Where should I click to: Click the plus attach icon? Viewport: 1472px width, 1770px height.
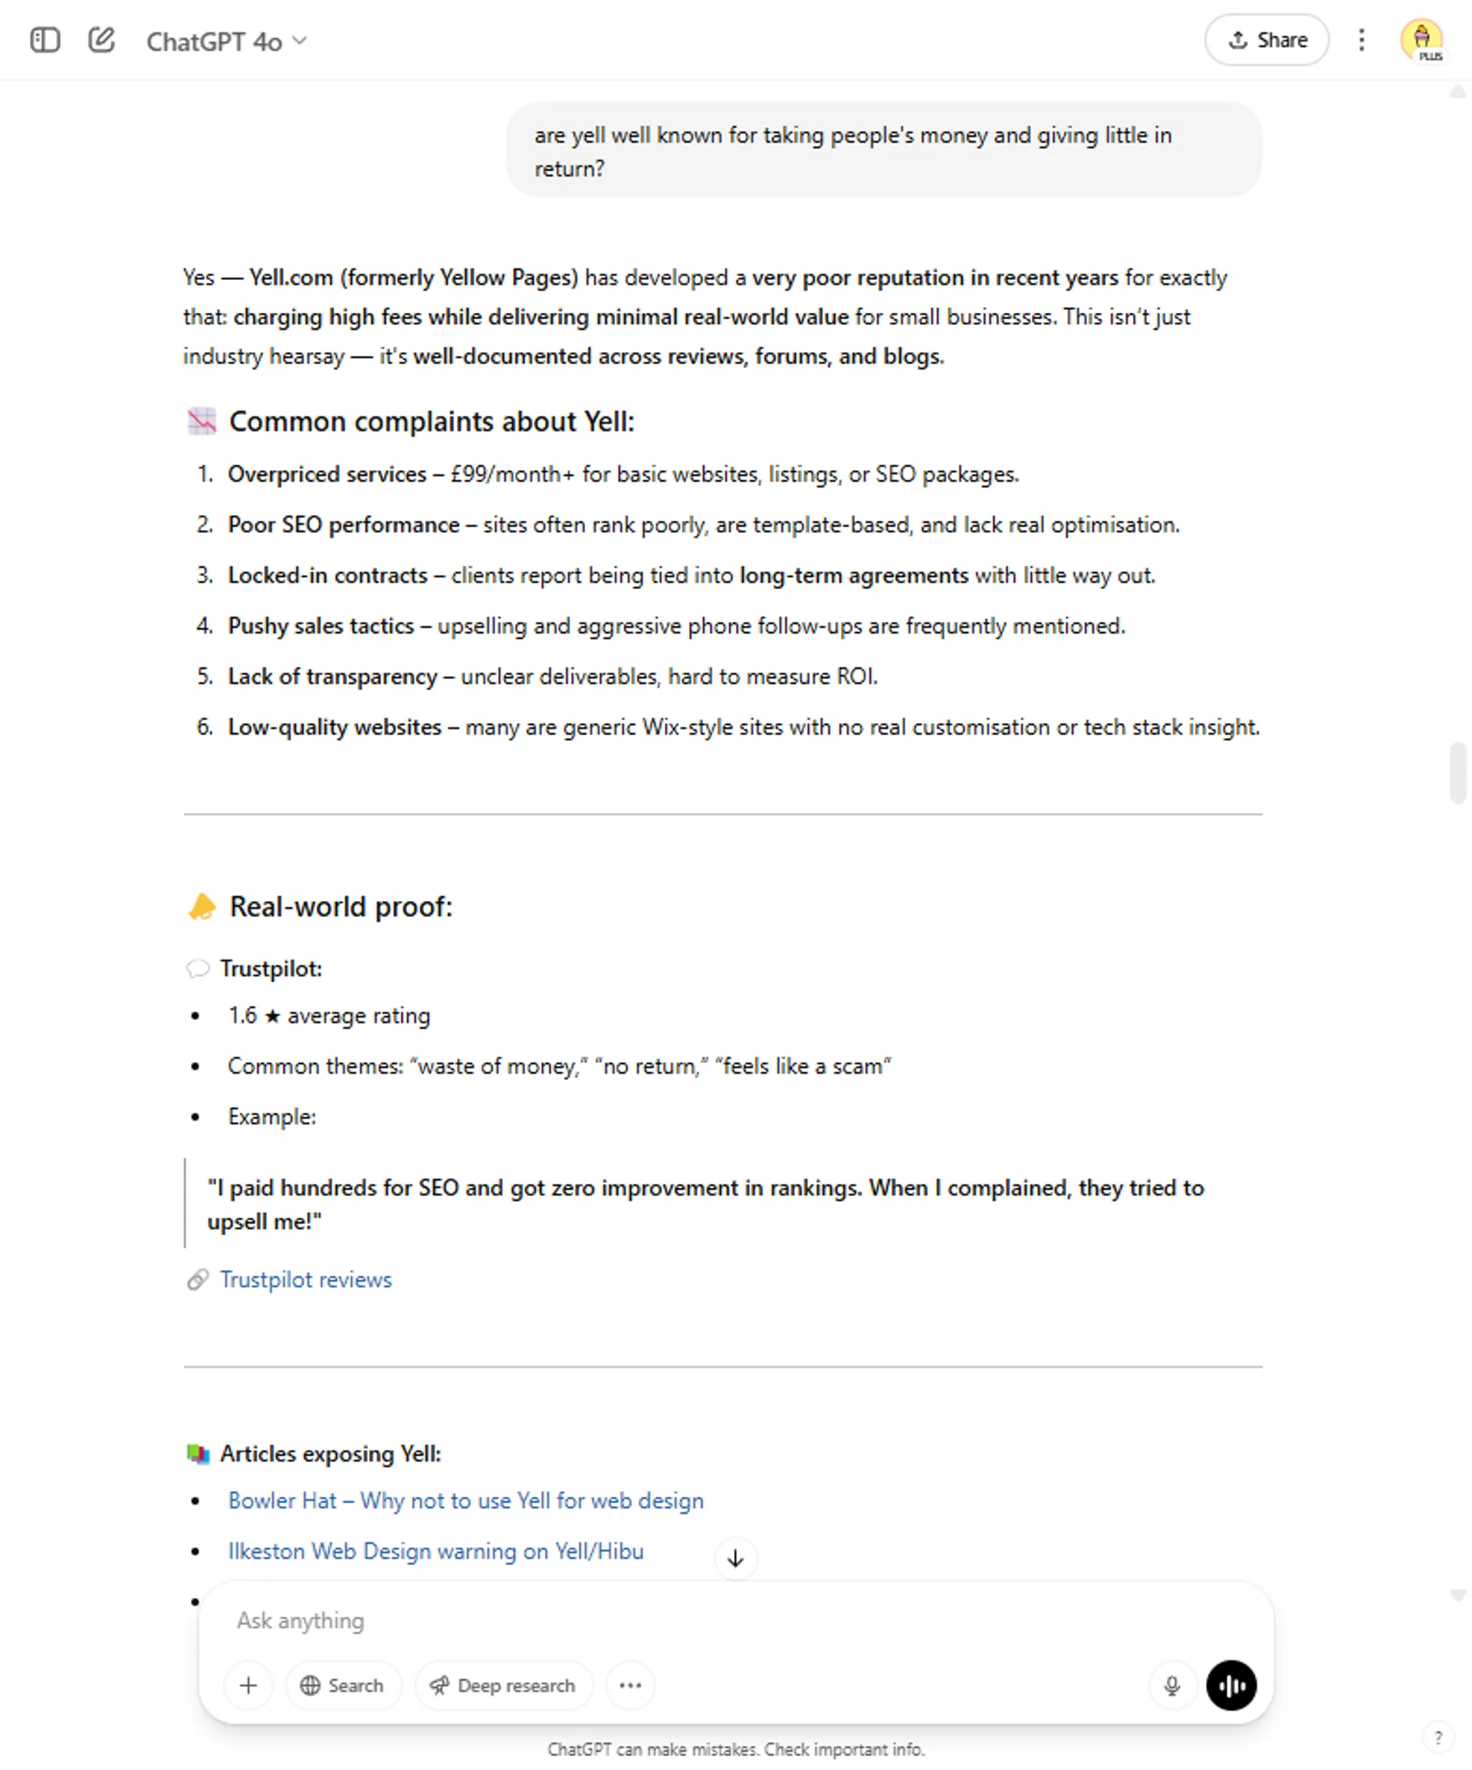pyautogui.click(x=248, y=1685)
